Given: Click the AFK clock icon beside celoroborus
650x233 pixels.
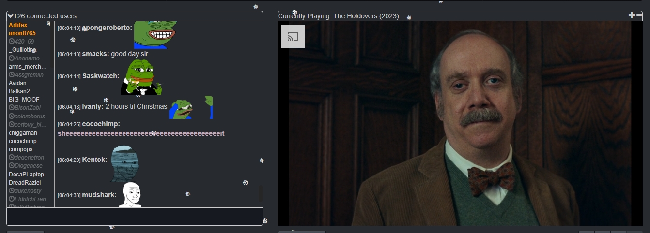Looking at the screenshot, I should pos(12,116).
